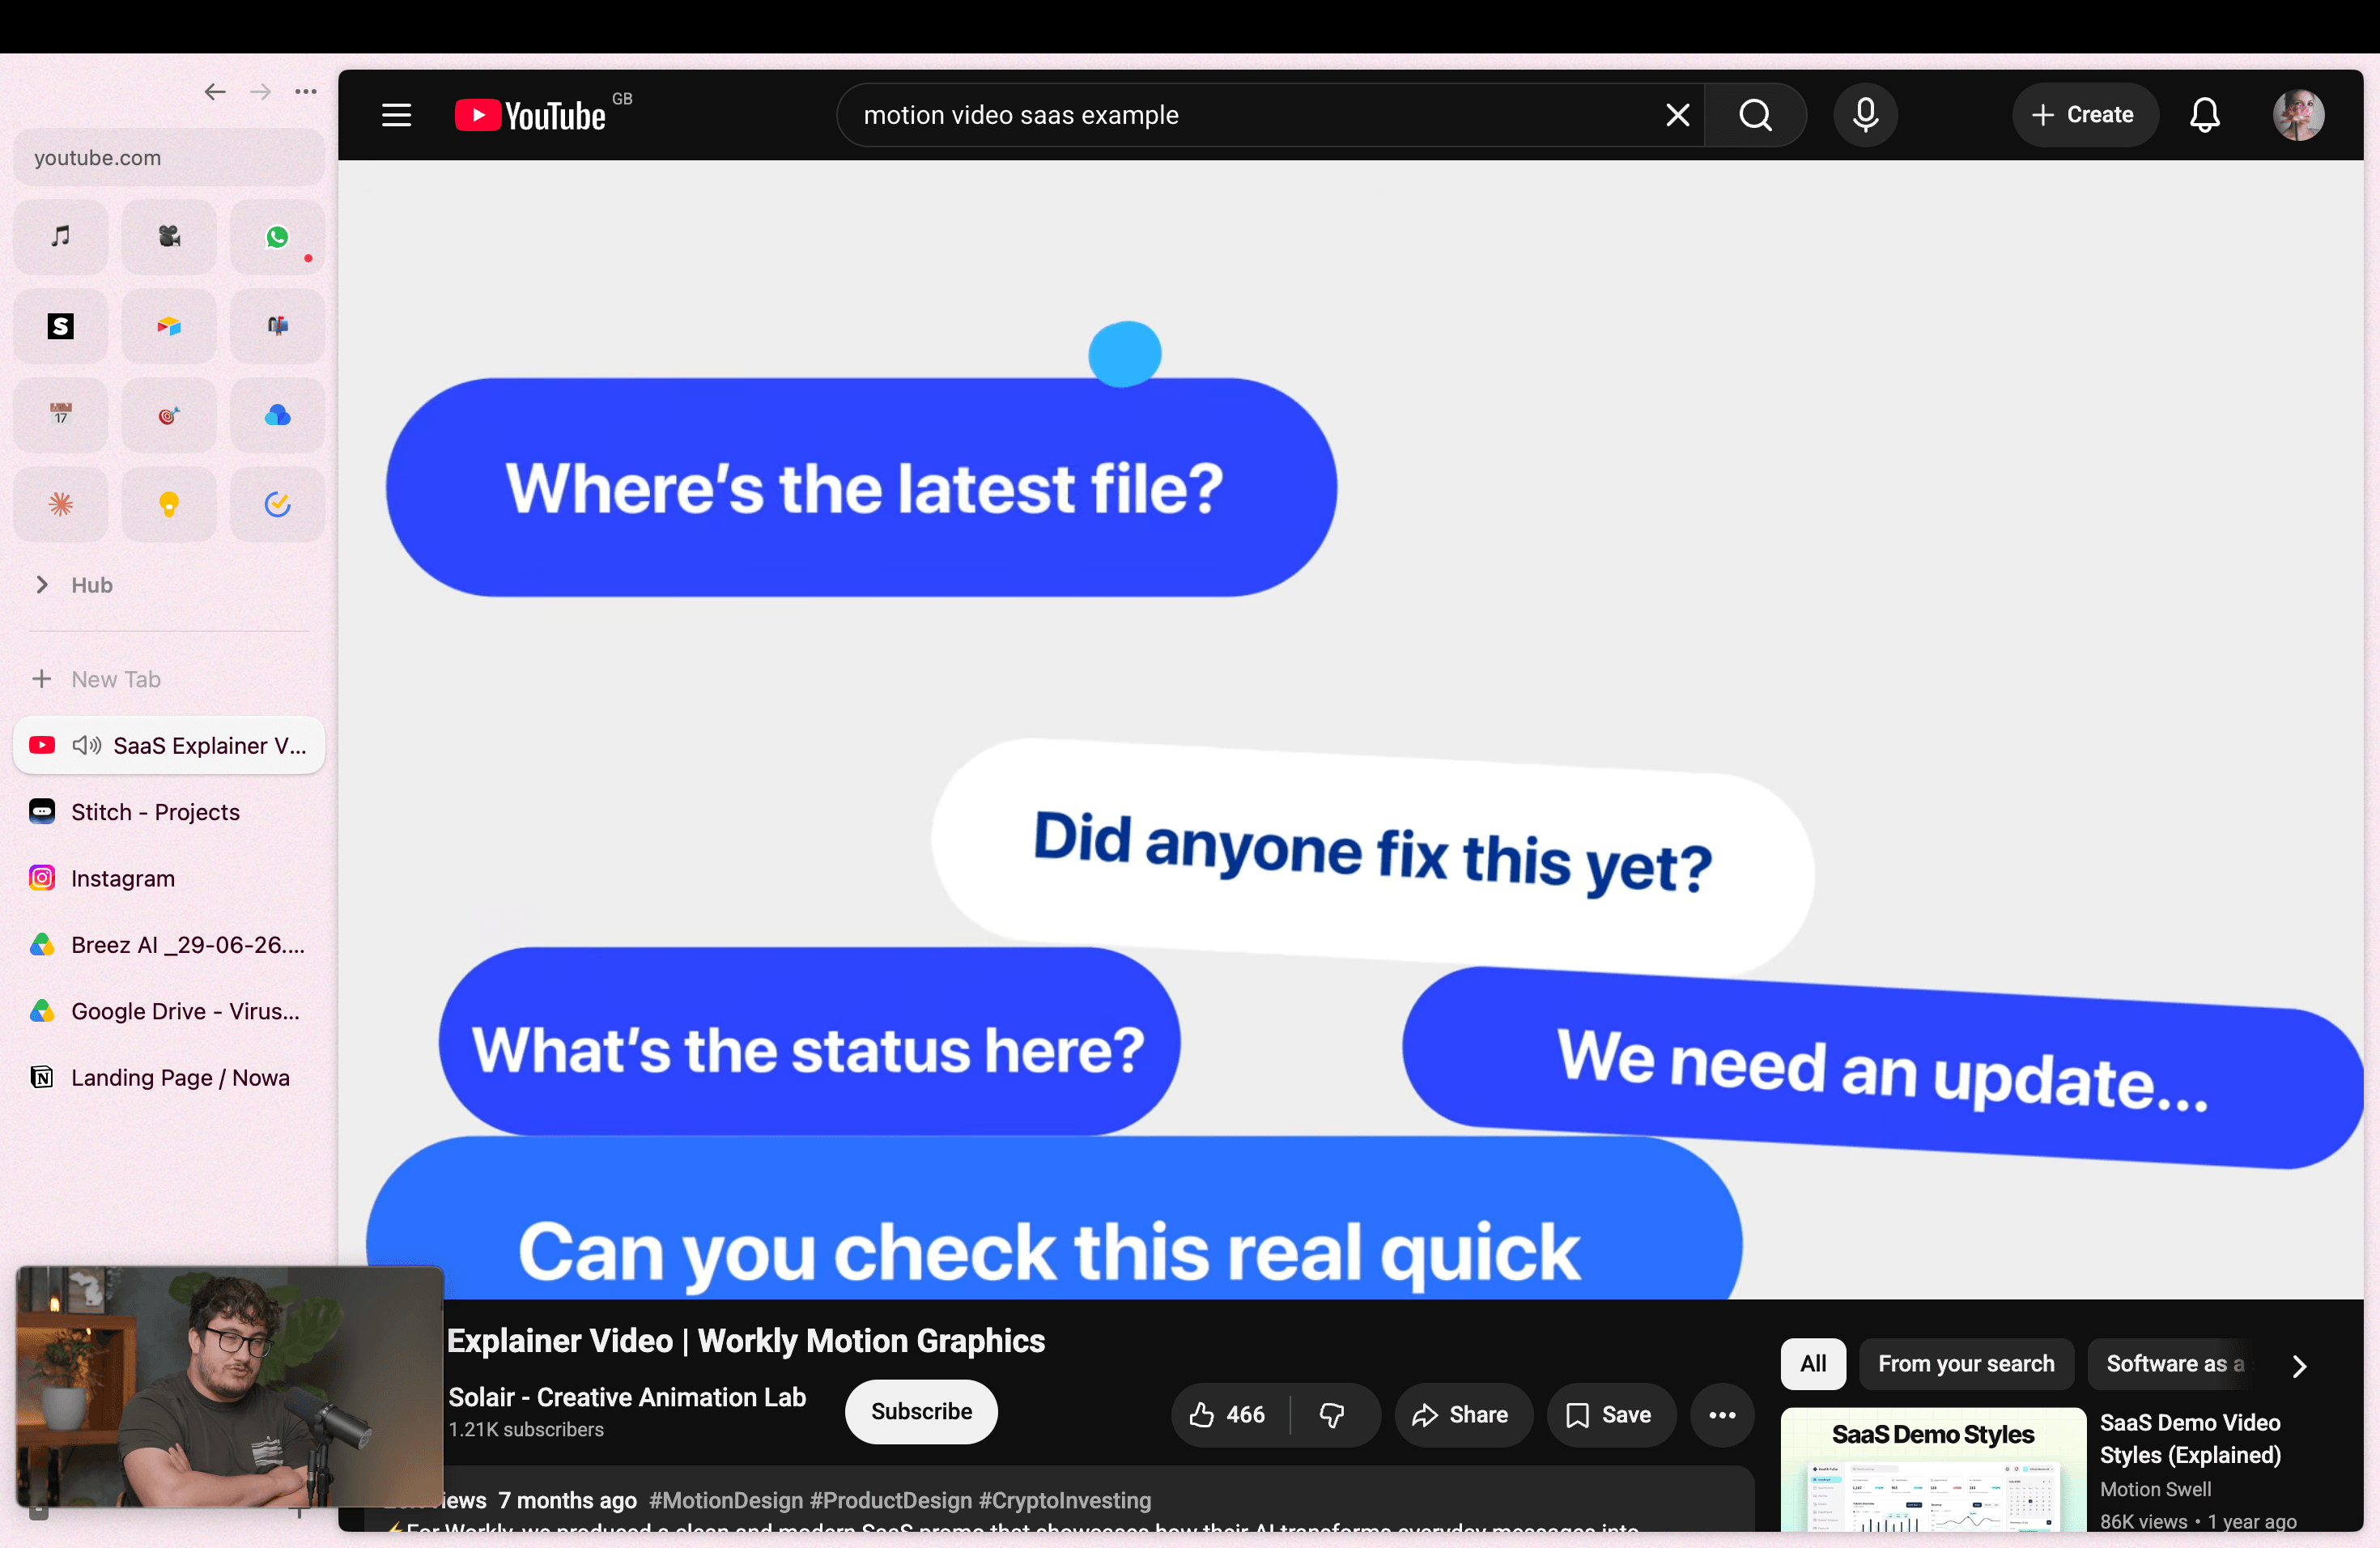
Task: Subscribe to Solair channel
Action: [x=921, y=1411]
